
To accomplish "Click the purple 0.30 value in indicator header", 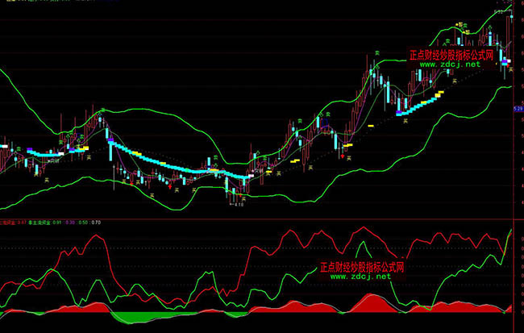I will (70, 223).
